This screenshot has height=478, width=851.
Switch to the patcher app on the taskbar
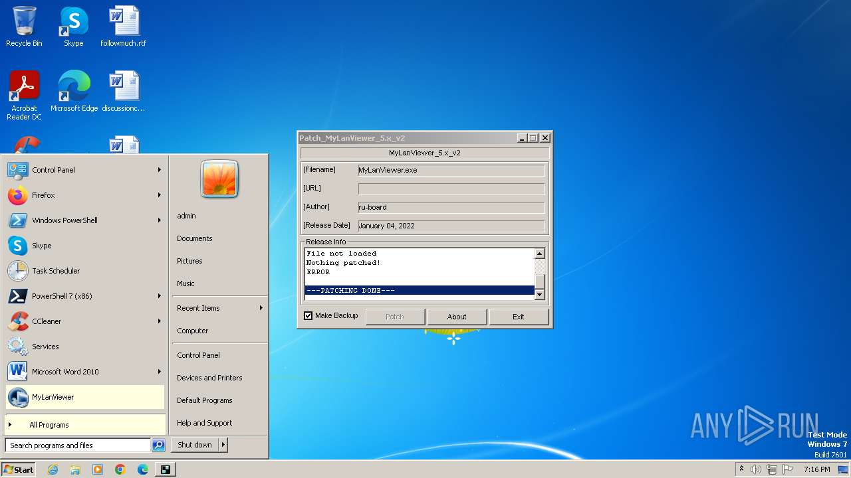166,469
